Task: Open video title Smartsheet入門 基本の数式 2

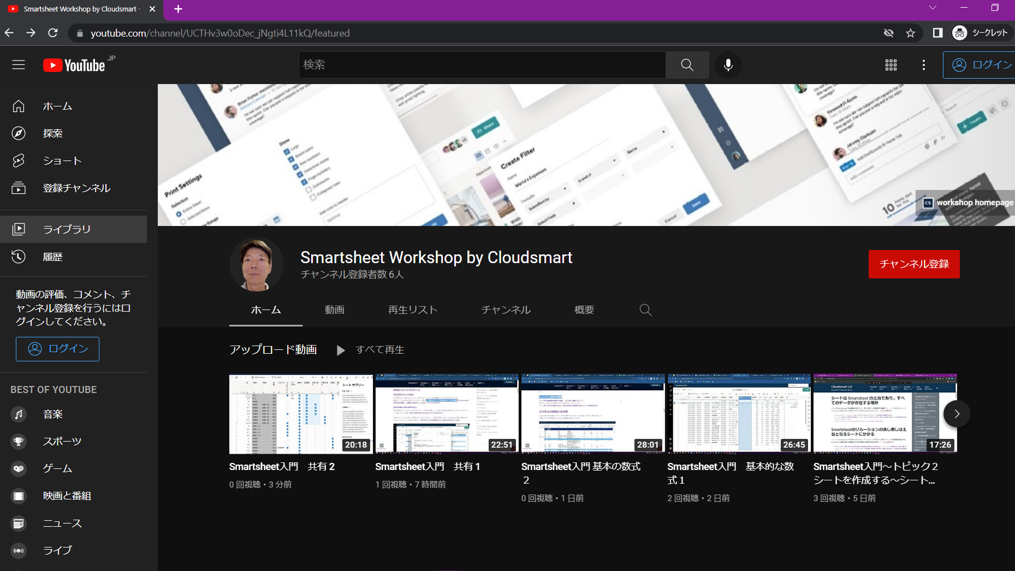Action: [x=581, y=473]
